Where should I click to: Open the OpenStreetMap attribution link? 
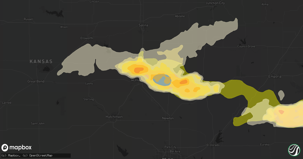point(40,155)
